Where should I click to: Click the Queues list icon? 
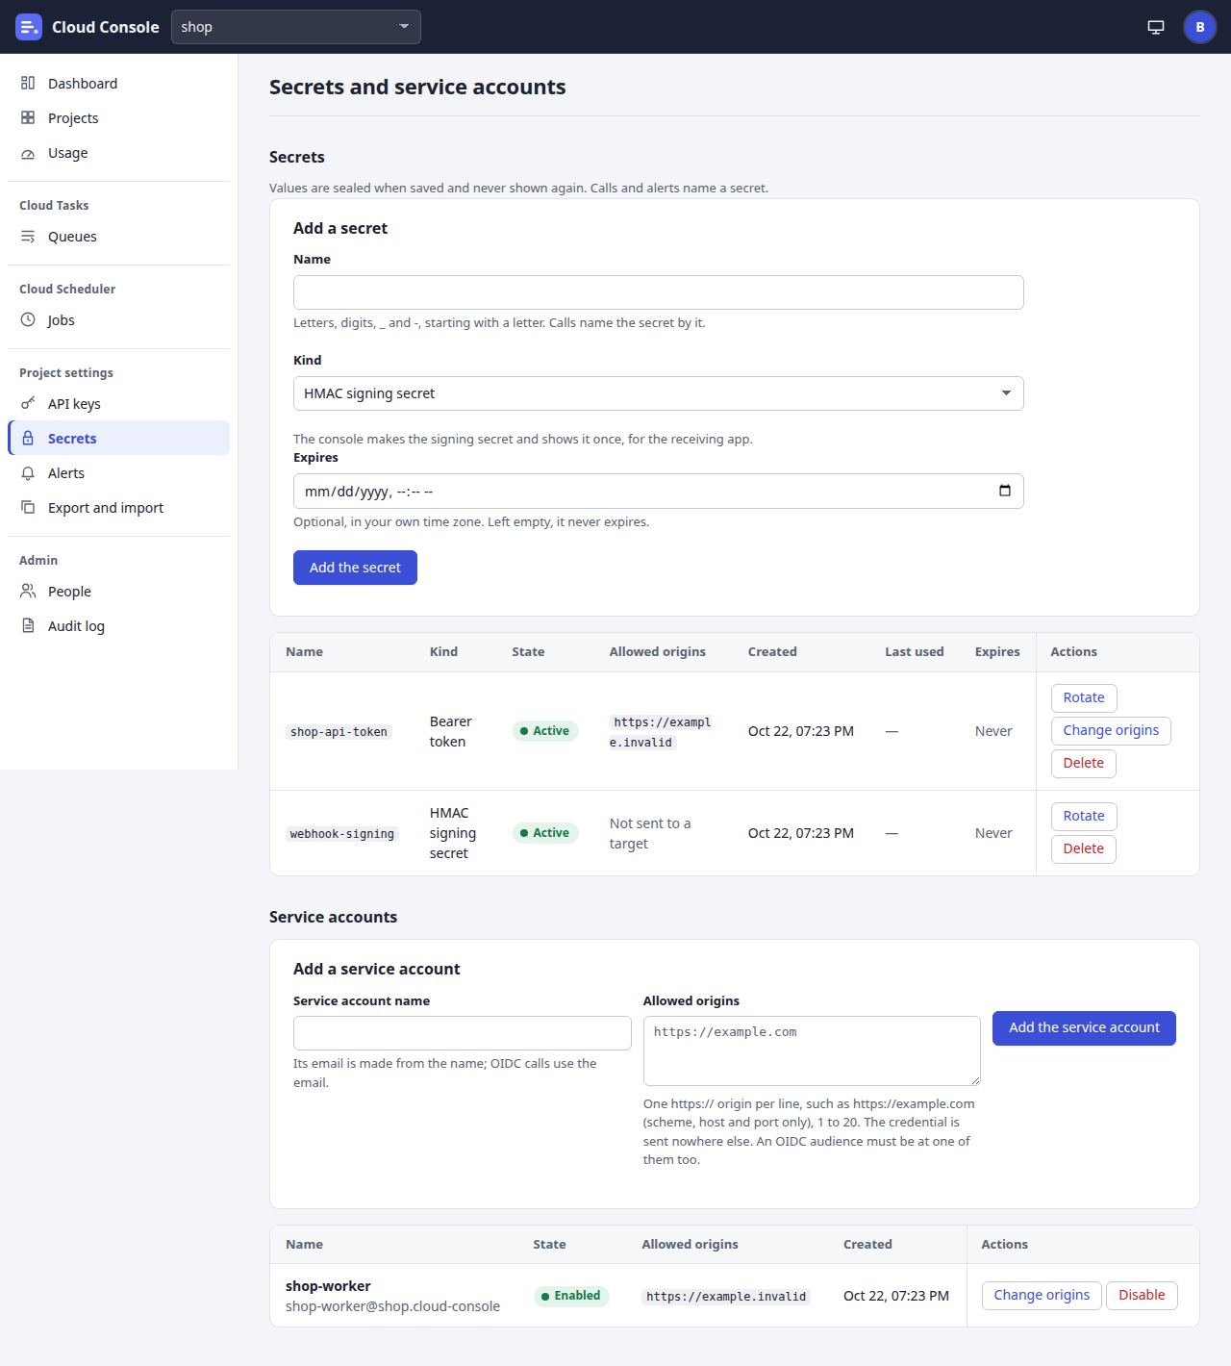[28, 237]
